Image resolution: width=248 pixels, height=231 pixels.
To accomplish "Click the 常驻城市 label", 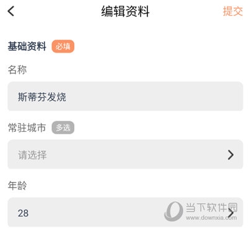I will point(27,128).
